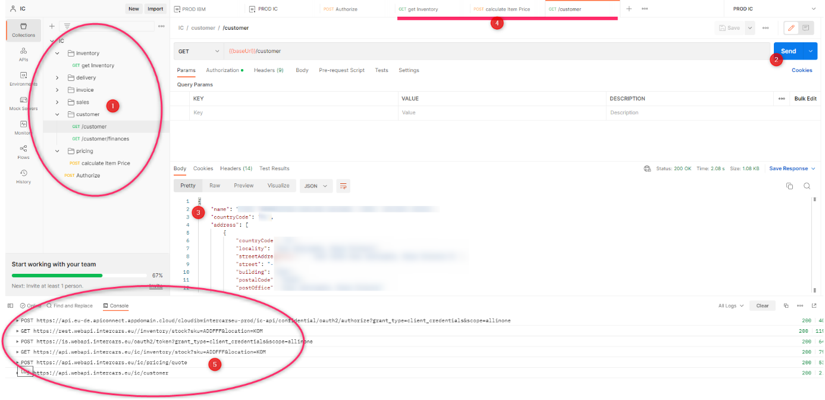Screen dimensions: 825x400
Task: Open the console three-dot options
Action: pos(800,306)
